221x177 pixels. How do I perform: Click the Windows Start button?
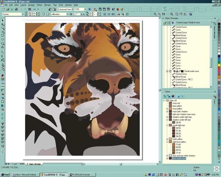(x=5, y=175)
